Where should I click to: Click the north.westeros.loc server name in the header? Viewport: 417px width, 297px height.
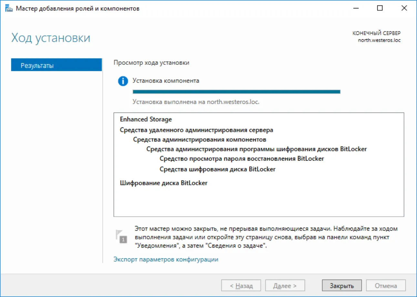380,40
